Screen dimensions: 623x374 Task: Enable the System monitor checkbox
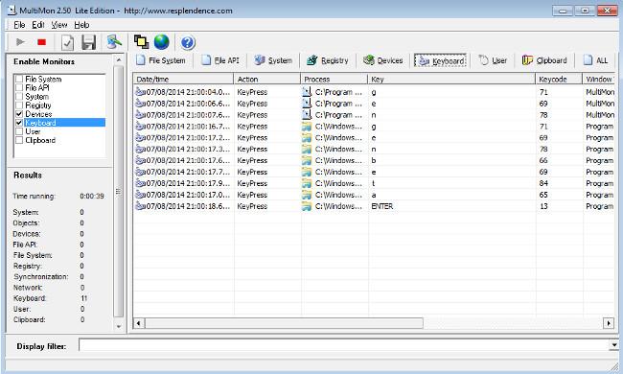(x=19, y=97)
